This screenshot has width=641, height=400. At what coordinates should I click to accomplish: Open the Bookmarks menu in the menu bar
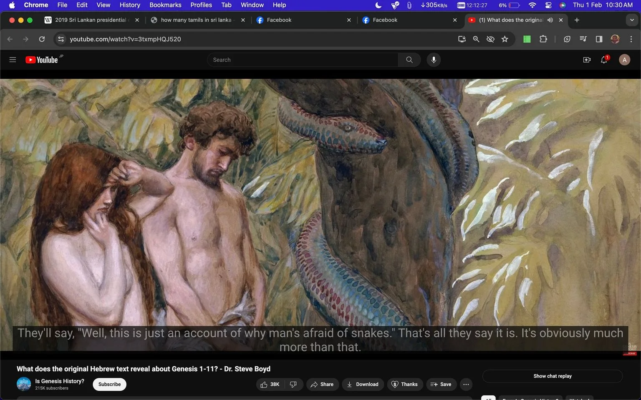tap(165, 5)
